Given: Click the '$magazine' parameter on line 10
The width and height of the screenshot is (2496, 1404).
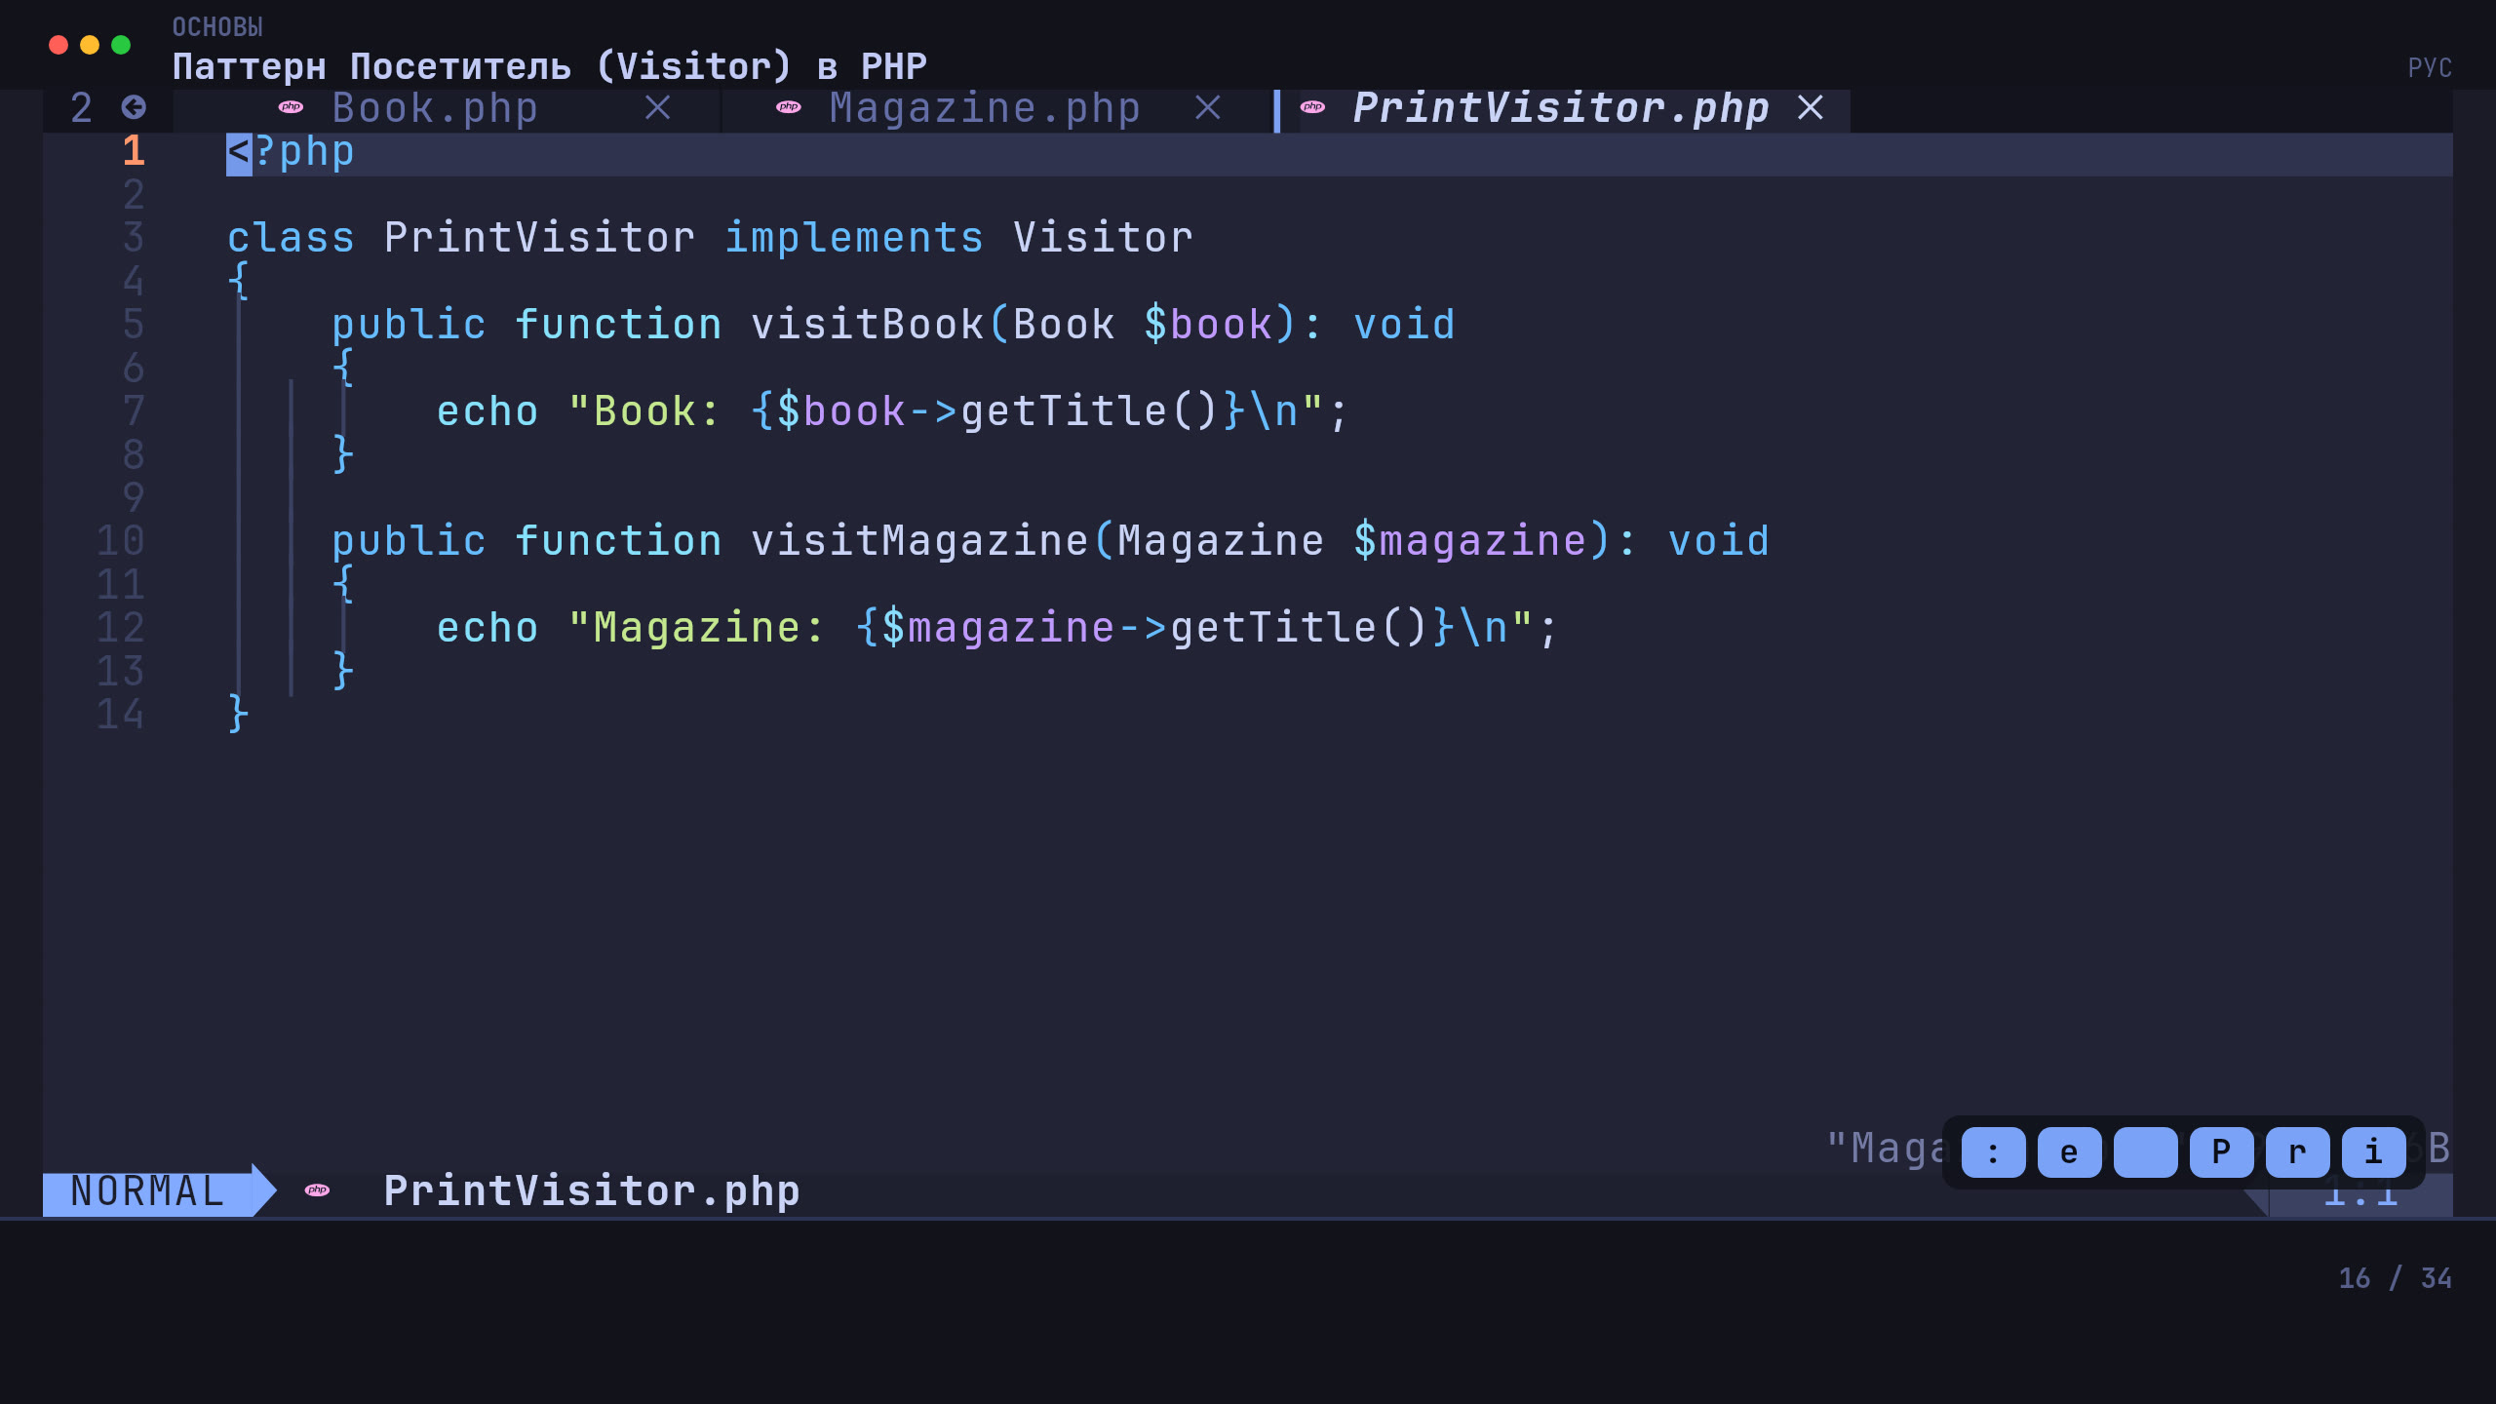Looking at the screenshot, I should click(x=1470, y=541).
